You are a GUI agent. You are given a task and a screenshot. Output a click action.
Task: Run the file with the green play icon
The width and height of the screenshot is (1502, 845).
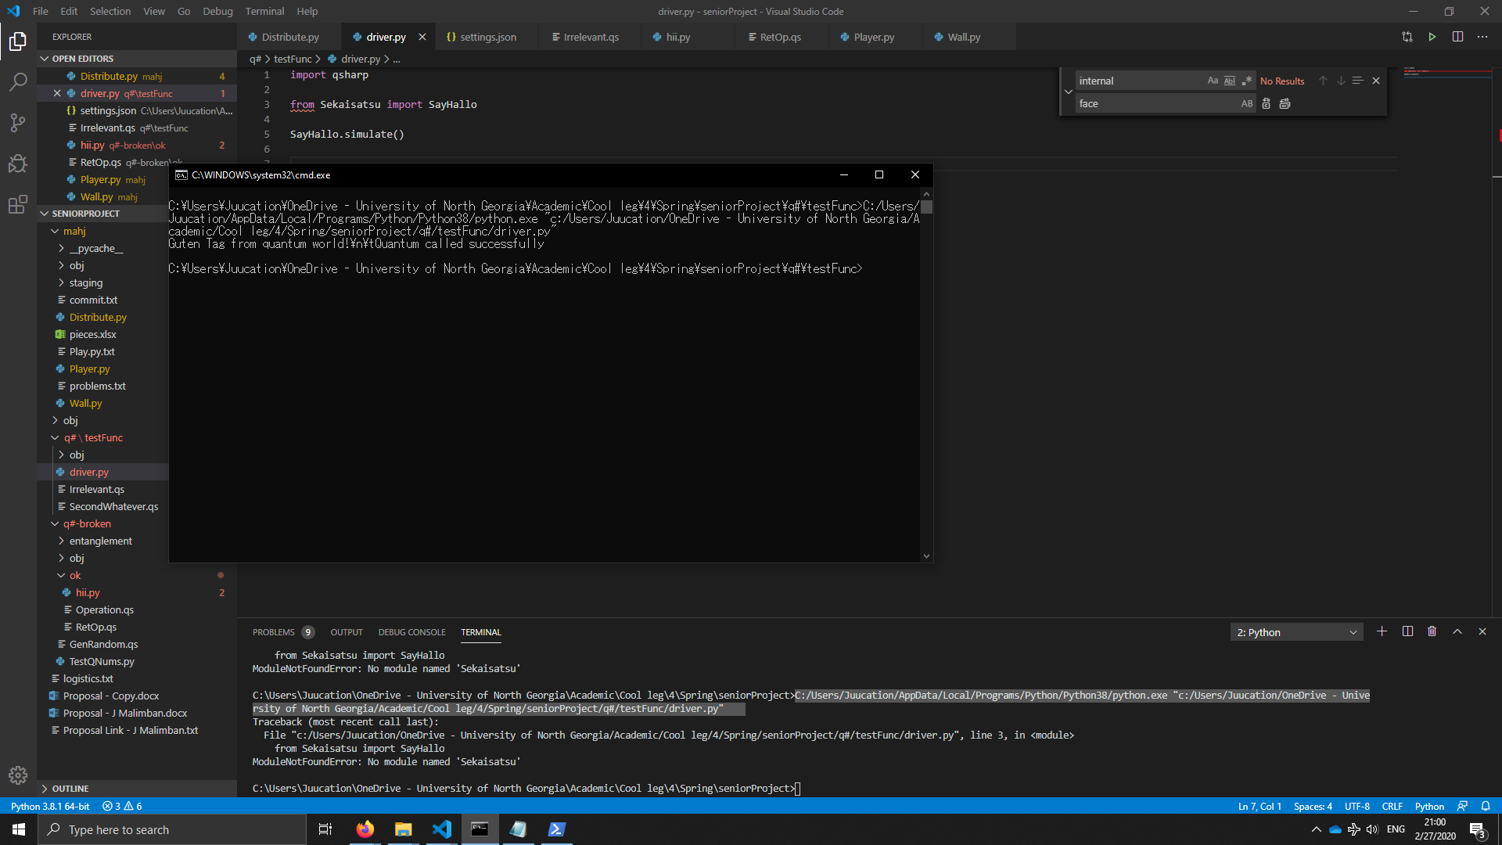pyautogui.click(x=1432, y=36)
